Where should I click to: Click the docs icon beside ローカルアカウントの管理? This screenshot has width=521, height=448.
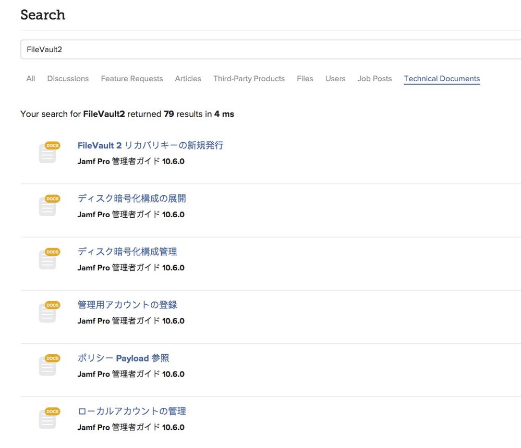click(x=49, y=418)
